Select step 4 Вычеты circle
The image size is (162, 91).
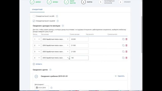(84, 2)
